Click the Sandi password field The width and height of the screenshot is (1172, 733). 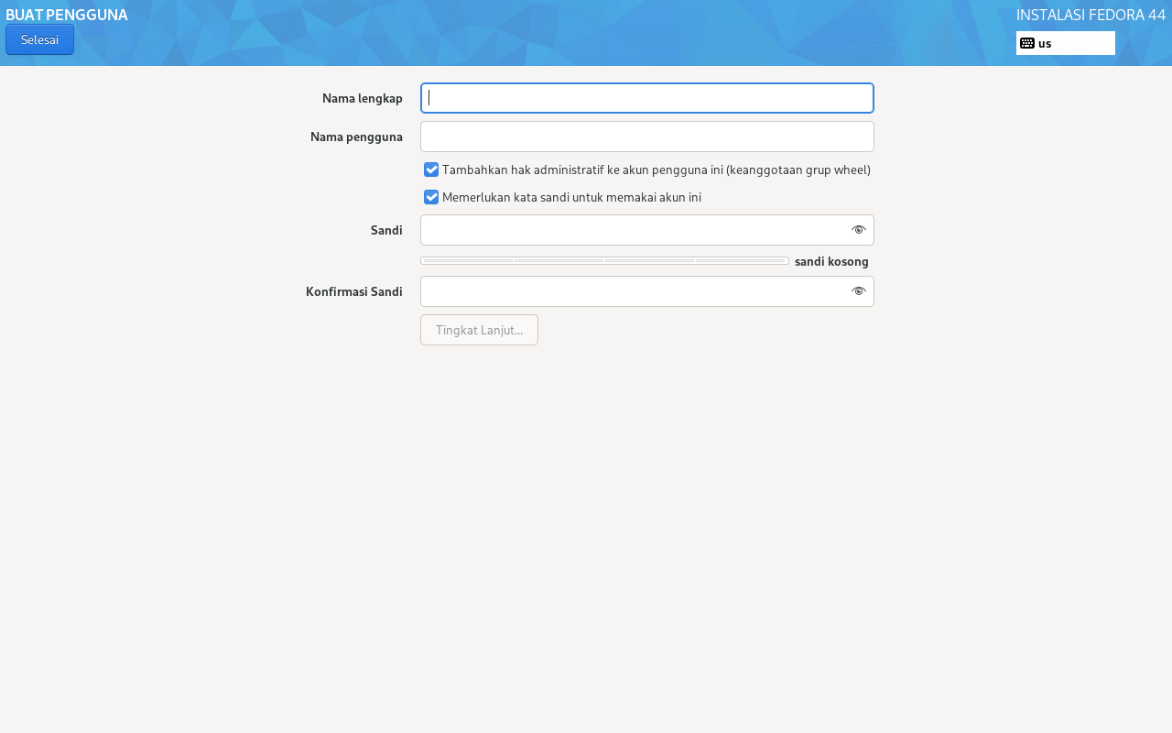pyautogui.click(x=647, y=230)
